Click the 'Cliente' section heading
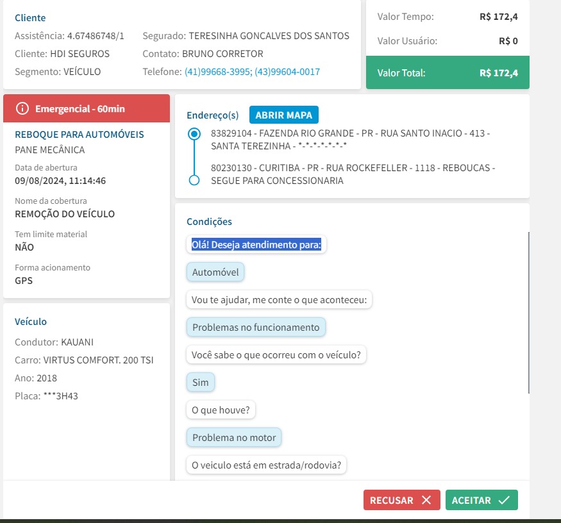This screenshot has width=561, height=523. tap(30, 17)
